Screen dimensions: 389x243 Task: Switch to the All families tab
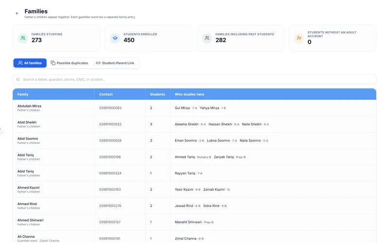coord(30,63)
